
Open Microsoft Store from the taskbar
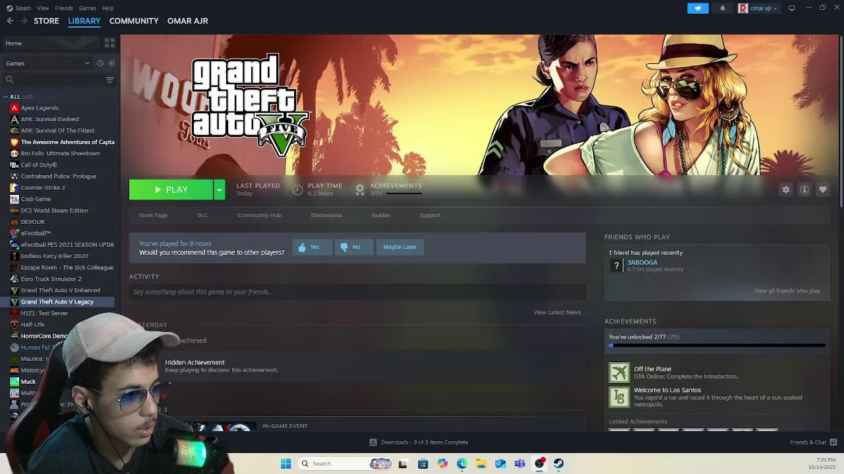423,463
